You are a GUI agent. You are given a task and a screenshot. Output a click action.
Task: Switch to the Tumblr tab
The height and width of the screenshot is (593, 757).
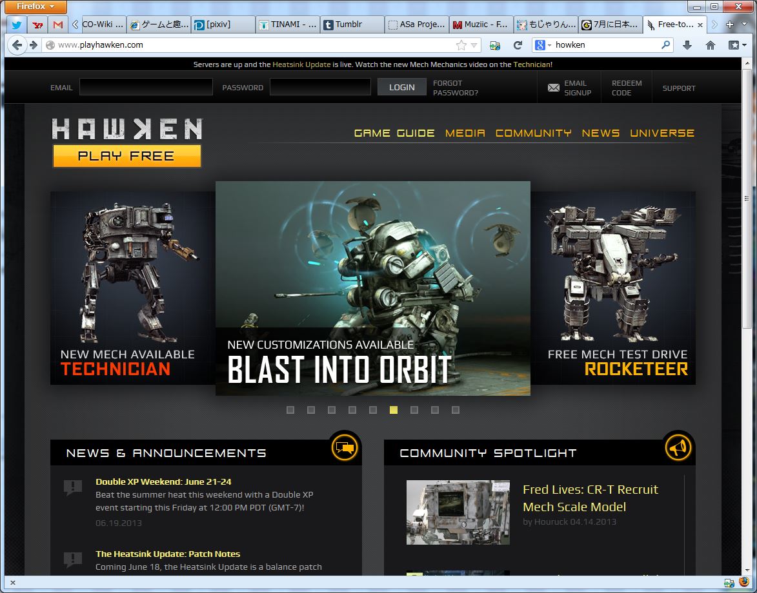click(x=352, y=24)
